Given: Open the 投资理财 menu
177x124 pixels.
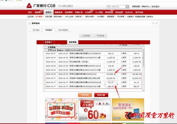Looking at the screenshot, I should pyautogui.click(x=69, y=12).
